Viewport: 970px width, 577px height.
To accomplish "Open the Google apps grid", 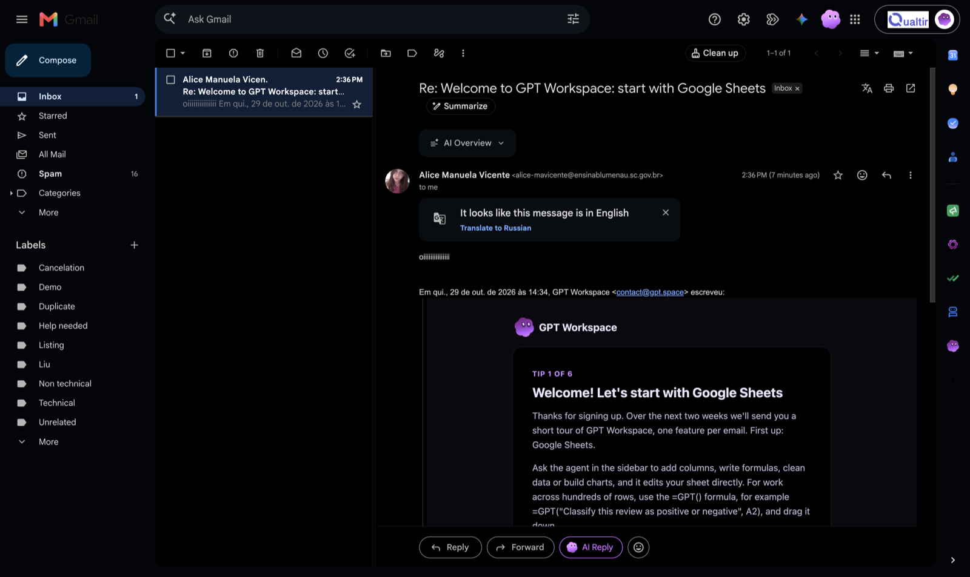I will pos(855,19).
